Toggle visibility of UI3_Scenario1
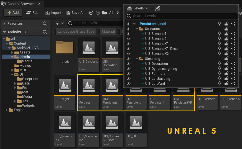Screen dimensions: 242x149 (x=129, y=34)
